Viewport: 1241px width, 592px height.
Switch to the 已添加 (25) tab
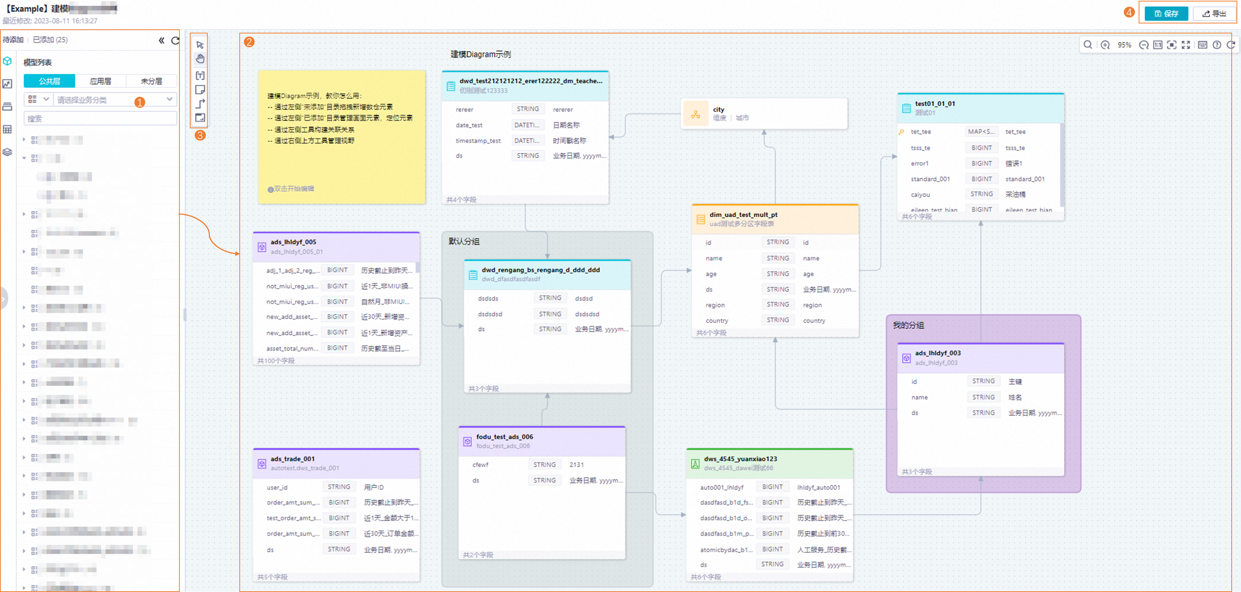point(50,40)
